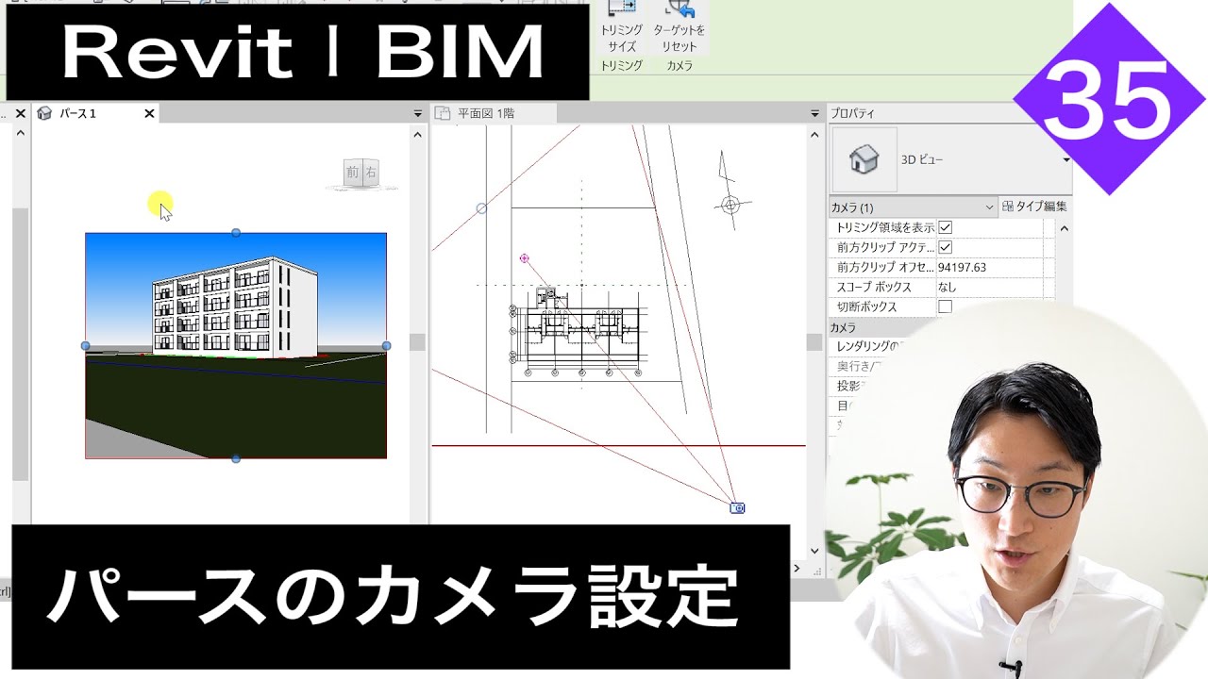Viewport: 1208px width, 679px height.
Task: Click 平面図 view scroll right arrow
Action: click(x=797, y=569)
